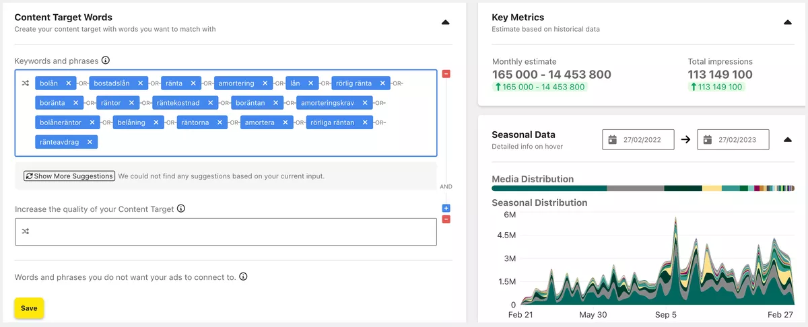Click the 4.5M y-axis label

[x=506, y=236]
